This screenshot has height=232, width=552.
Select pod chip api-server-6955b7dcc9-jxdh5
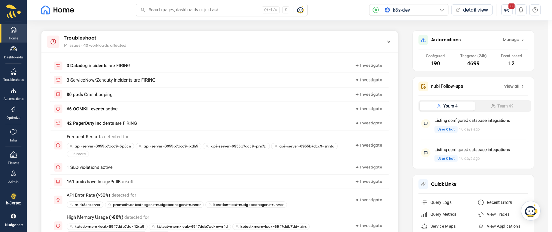(x=168, y=146)
